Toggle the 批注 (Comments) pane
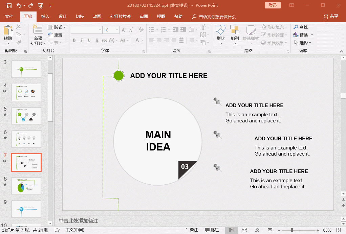346x234 pixels. [x=212, y=230]
